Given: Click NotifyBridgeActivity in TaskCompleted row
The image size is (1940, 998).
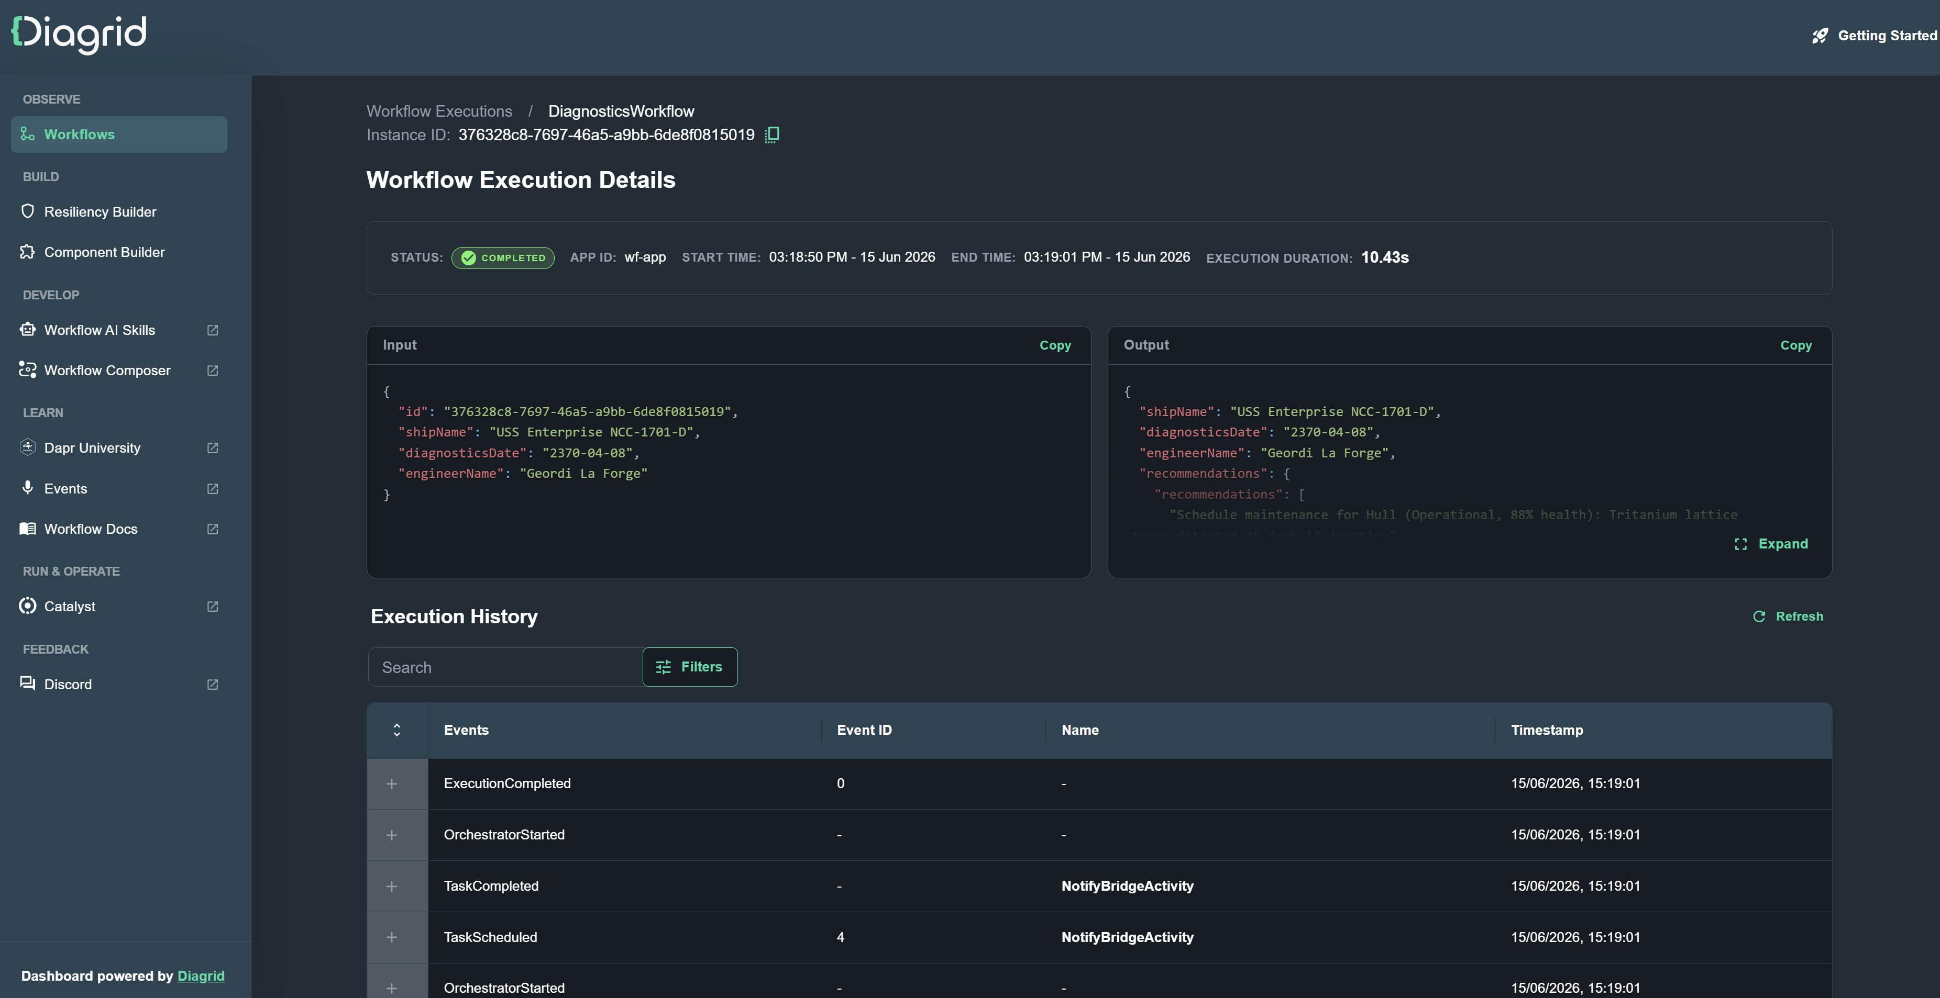Looking at the screenshot, I should 1128,886.
